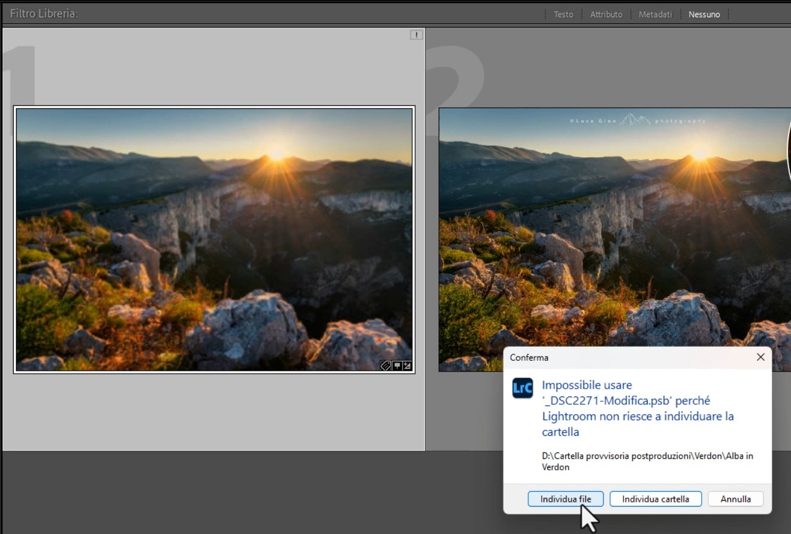Click the LrC application icon in the Conferma dialog
The height and width of the screenshot is (534, 791).
[x=522, y=389]
